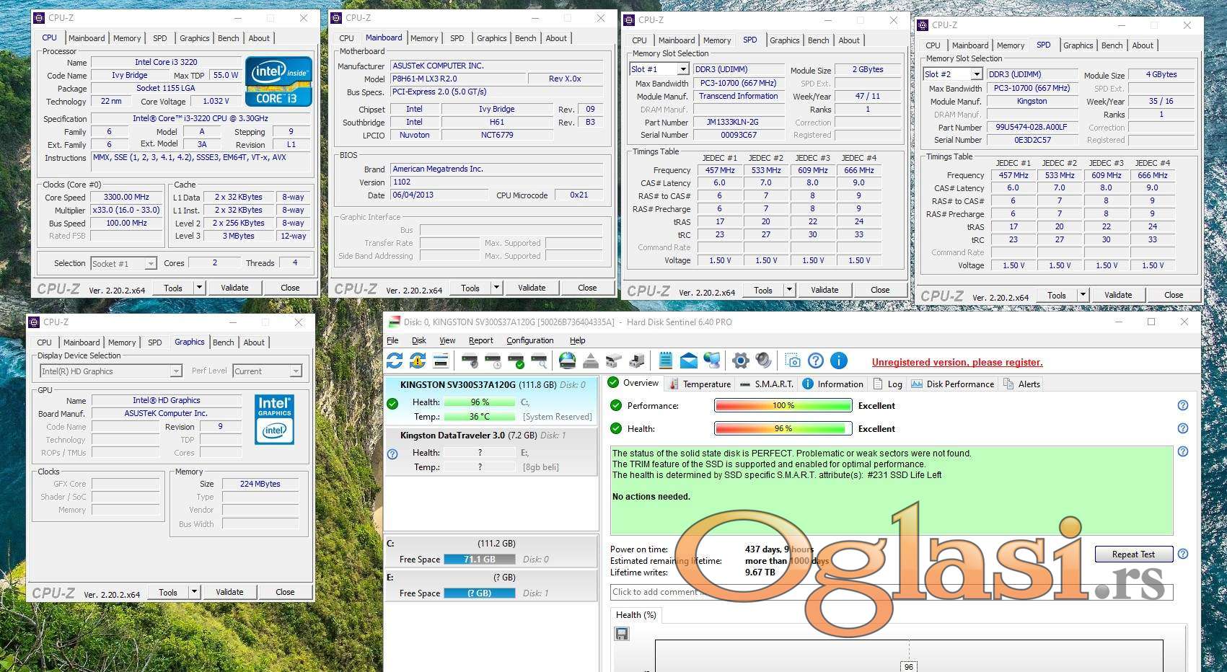Image resolution: width=1227 pixels, height=672 pixels.
Task: Click the blue info circle toolbar icon
Action: (x=839, y=361)
